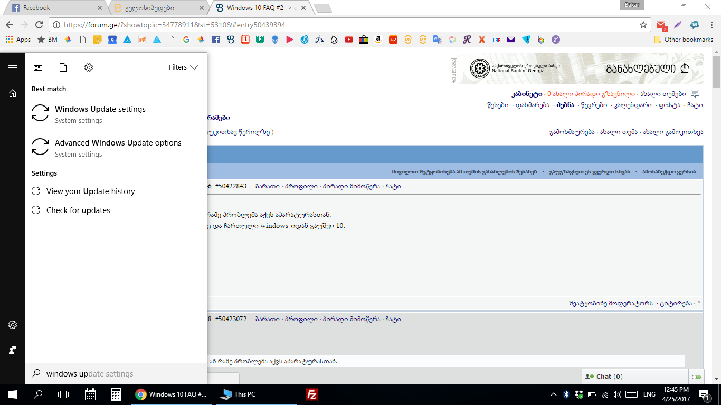
Task: Open the red X bookmark icon
Action: point(481,40)
